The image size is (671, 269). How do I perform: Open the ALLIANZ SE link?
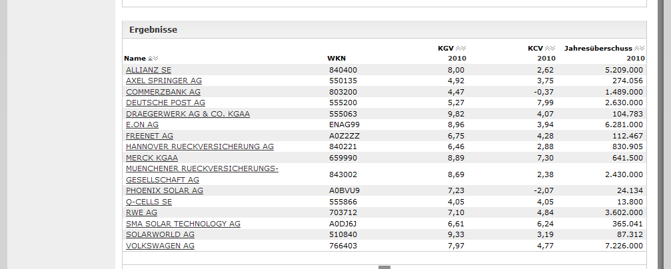coord(149,70)
